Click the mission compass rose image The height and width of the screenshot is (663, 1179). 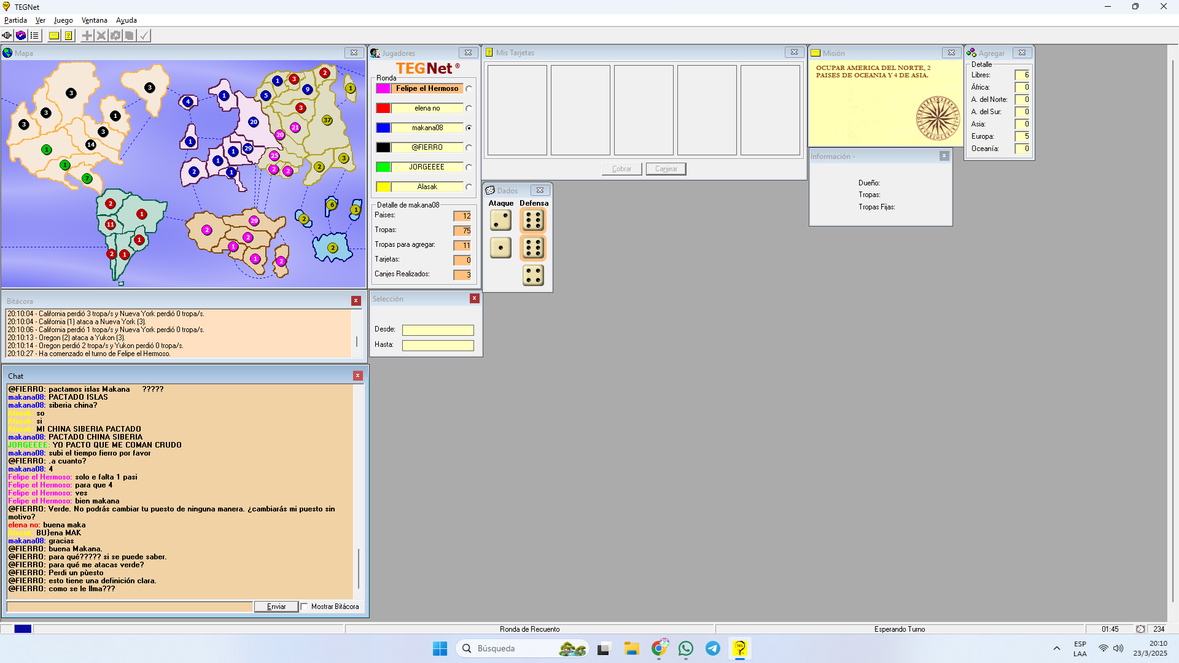938,118
